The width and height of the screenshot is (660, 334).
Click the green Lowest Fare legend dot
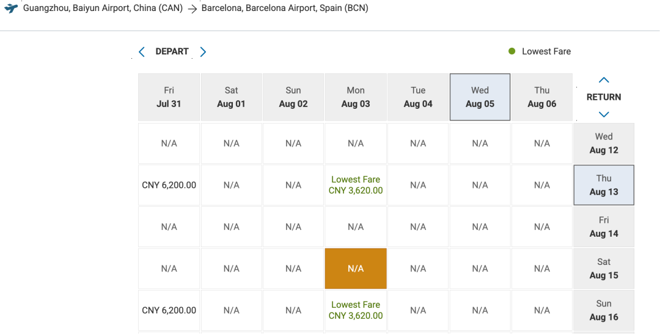512,51
